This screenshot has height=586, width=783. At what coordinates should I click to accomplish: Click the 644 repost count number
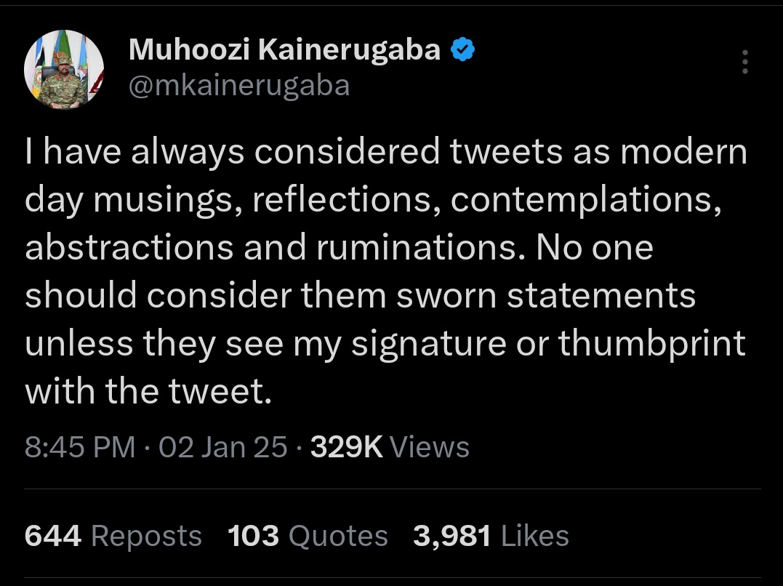pyautogui.click(x=53, y=536)
